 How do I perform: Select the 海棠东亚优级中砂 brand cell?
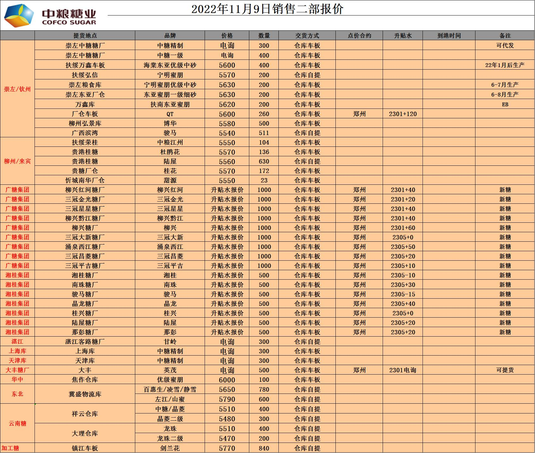[170, 65]
